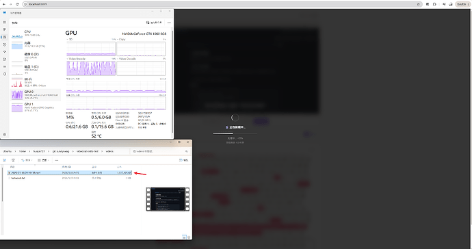
Task: Sort by Date modified column header
Action: pyautogui.click(x=66, y=167)
